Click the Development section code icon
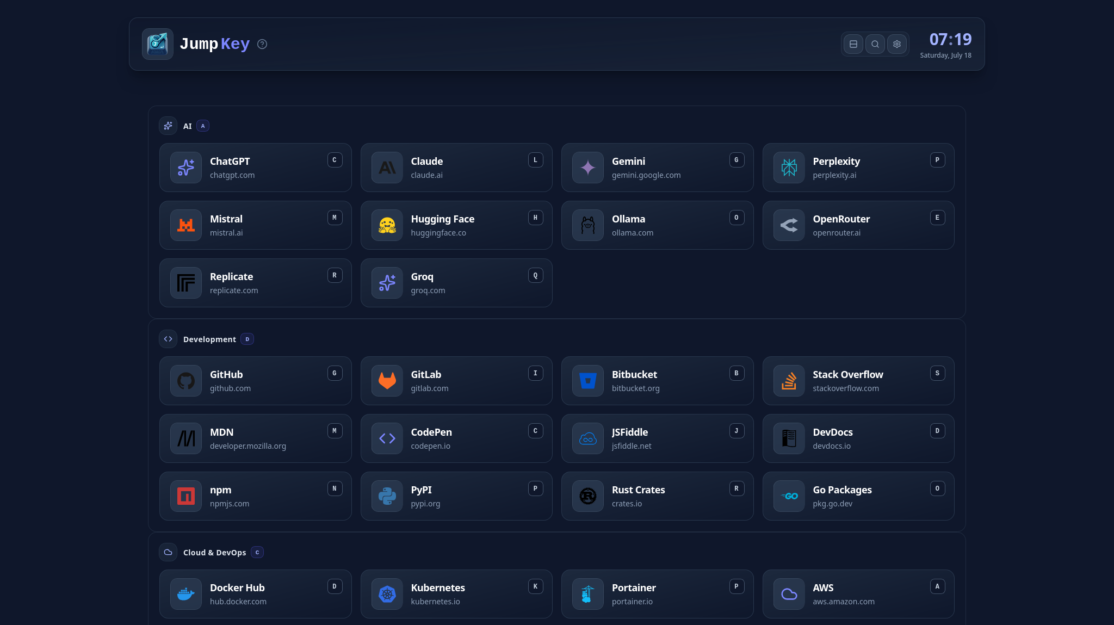This screenshot has width=1114, height=625. pos(168,339)
